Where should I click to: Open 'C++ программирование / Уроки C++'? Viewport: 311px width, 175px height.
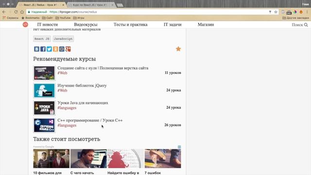[90, 121]
